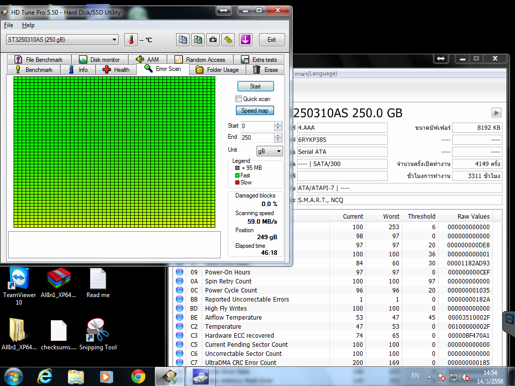Click the green Fast legend swatch
The height and width of the screenshot is (386, 515).
[x=237, y=175]
